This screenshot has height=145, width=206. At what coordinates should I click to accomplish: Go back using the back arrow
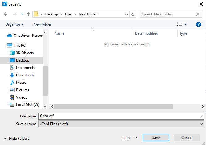[x=6, y=14]
